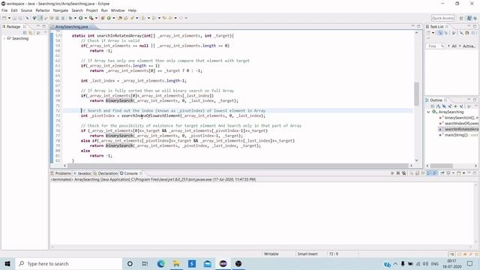The height and width of the screenshot is (270, 480).
Task: Open the New Task dropdown in Task List
Action: (433, 33)
